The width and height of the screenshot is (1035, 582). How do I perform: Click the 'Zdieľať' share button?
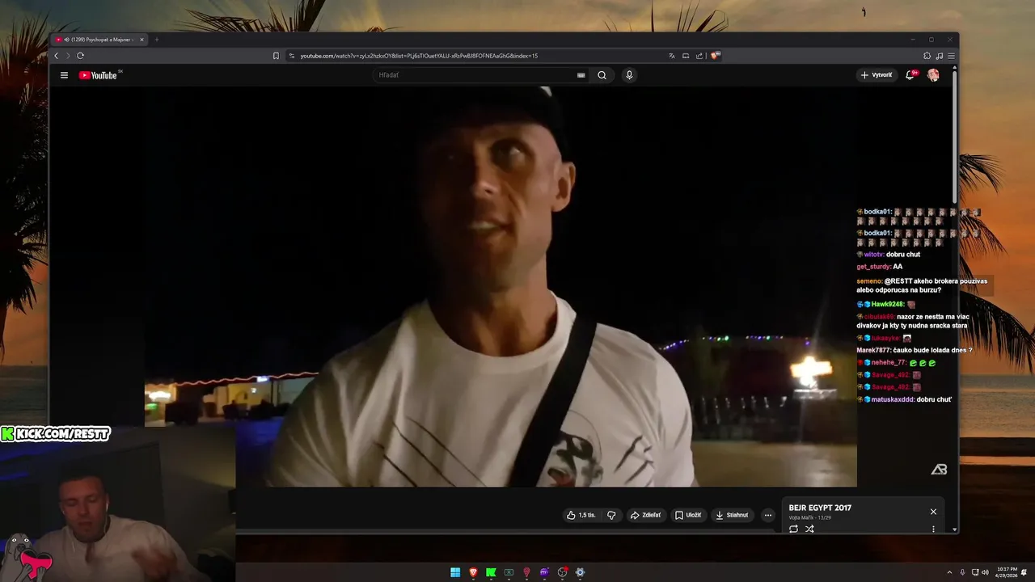[645, 515]
